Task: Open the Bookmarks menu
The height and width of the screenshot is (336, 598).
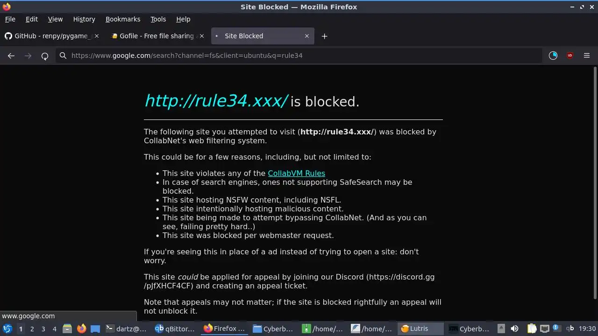Action: (x=123, y=19)
